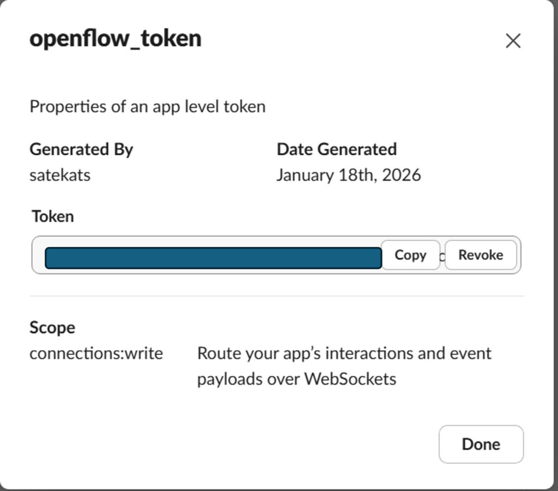The height and width of the screenshot is (491, 558).
Task: Copy the app-level token
Action: tap(410, 255)
